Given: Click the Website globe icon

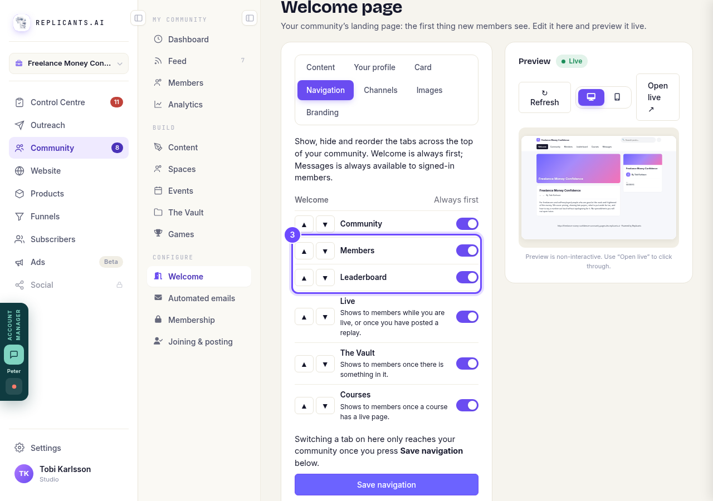Looking at the screenshot, I should pos(19,171).
